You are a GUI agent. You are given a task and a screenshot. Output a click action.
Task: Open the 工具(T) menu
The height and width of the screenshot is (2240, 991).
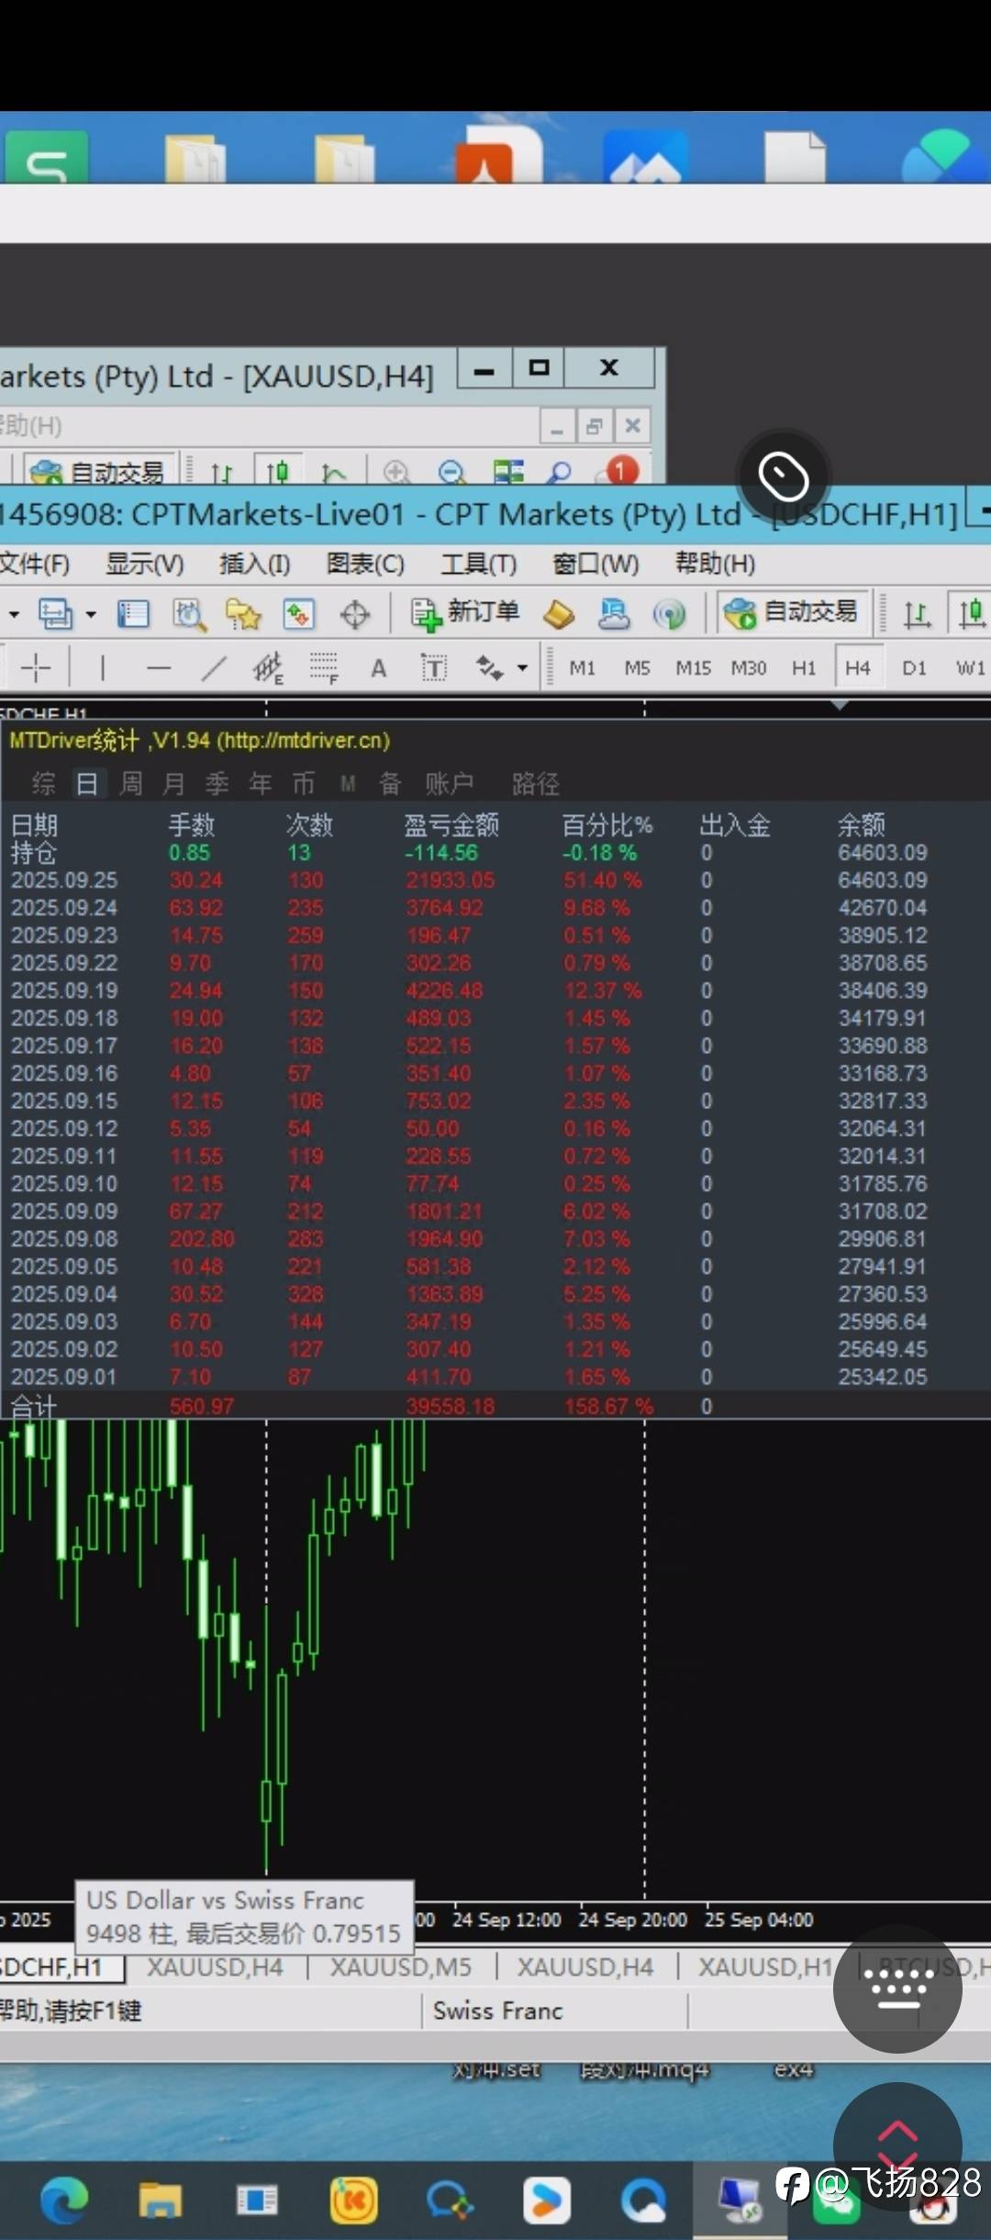pos(479,564)
